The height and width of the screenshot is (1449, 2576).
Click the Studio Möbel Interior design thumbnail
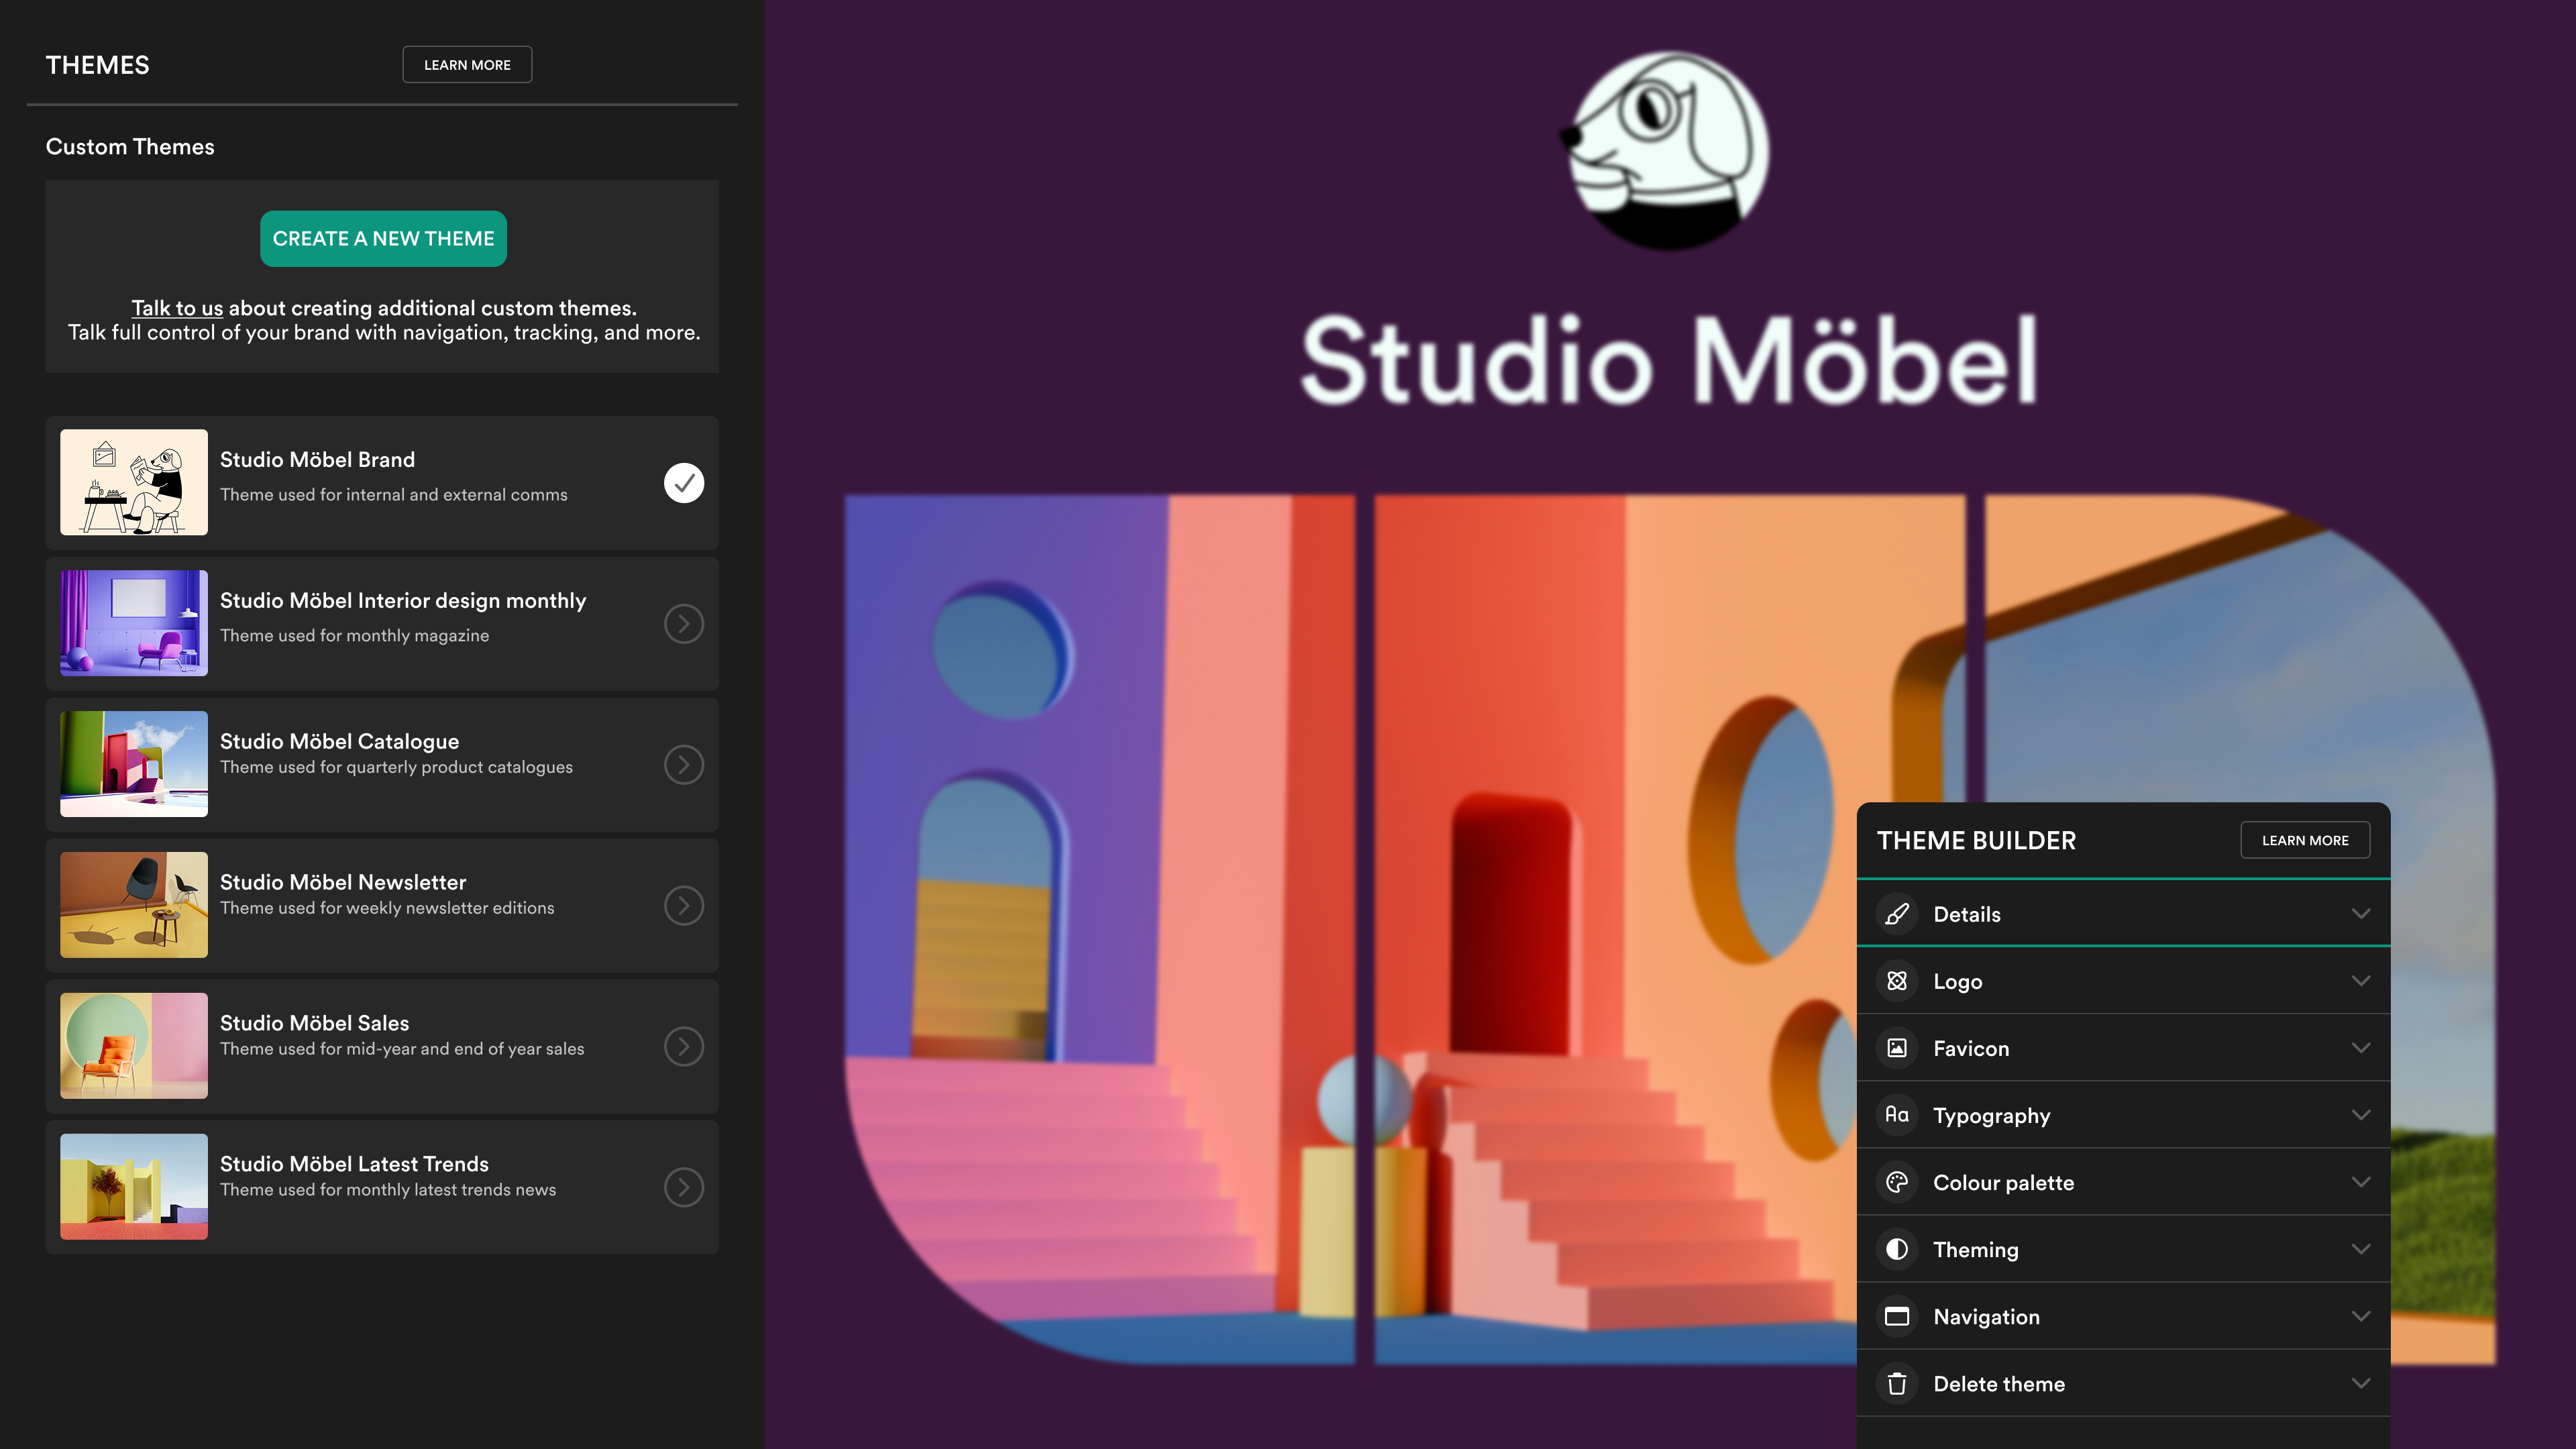(133, 623)
